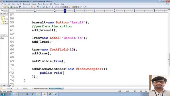Place cursor on the setVisible(true) line

(x=49, y=61)
